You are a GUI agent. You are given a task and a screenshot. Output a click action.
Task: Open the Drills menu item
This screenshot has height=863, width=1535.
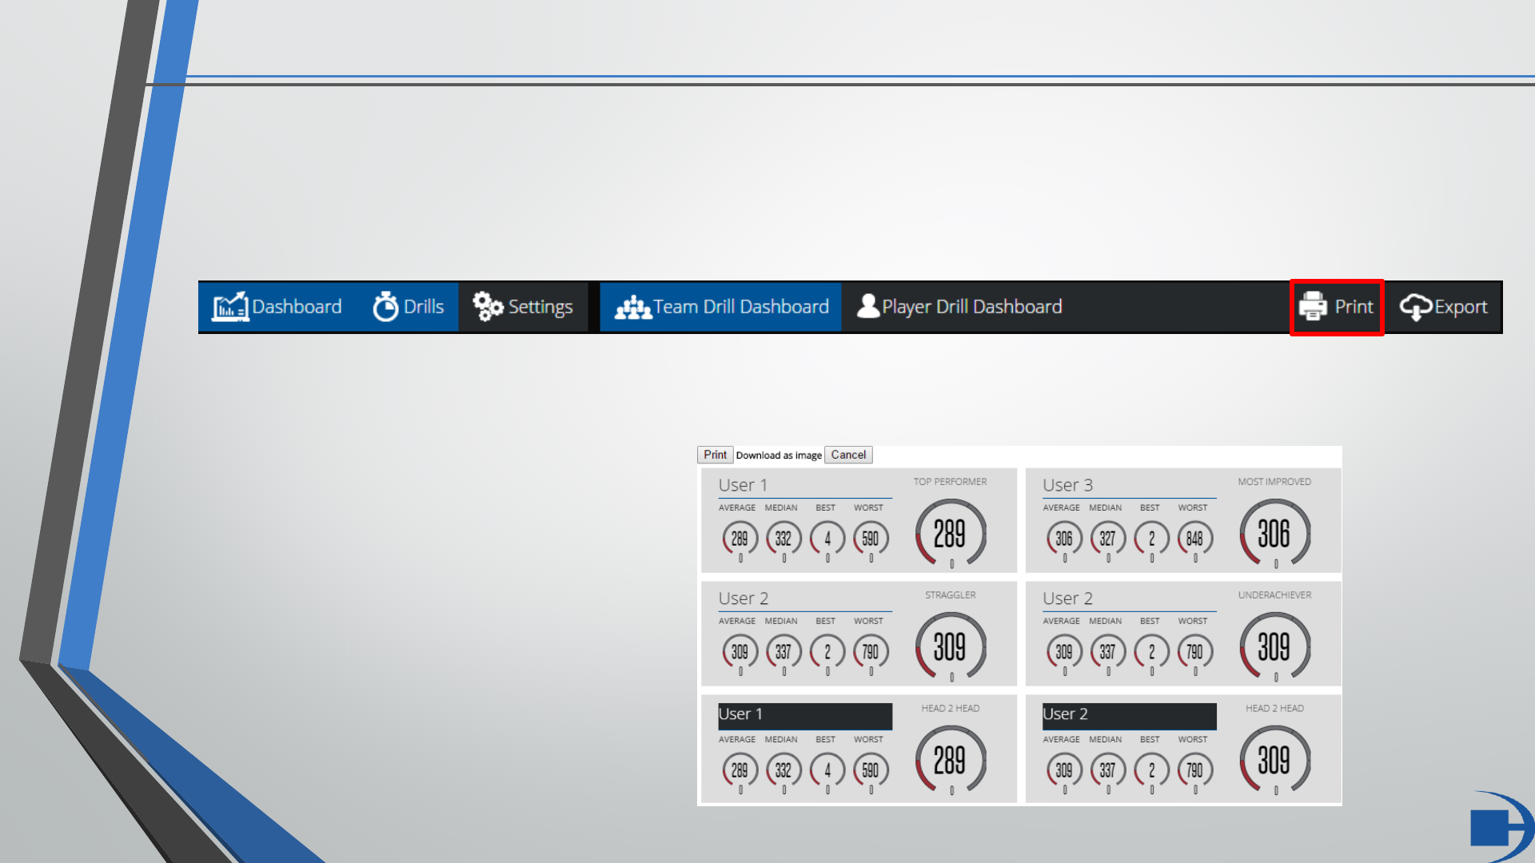coord(423,307)
